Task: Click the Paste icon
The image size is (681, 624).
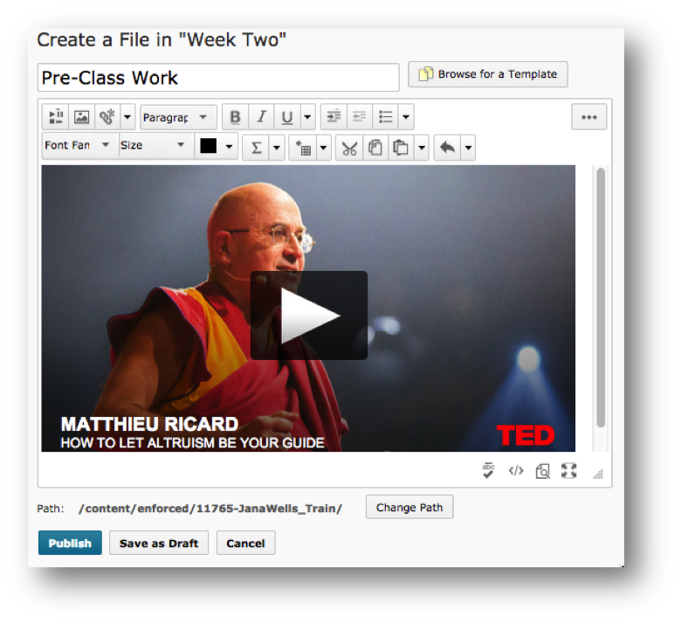Action: [401, 148]
